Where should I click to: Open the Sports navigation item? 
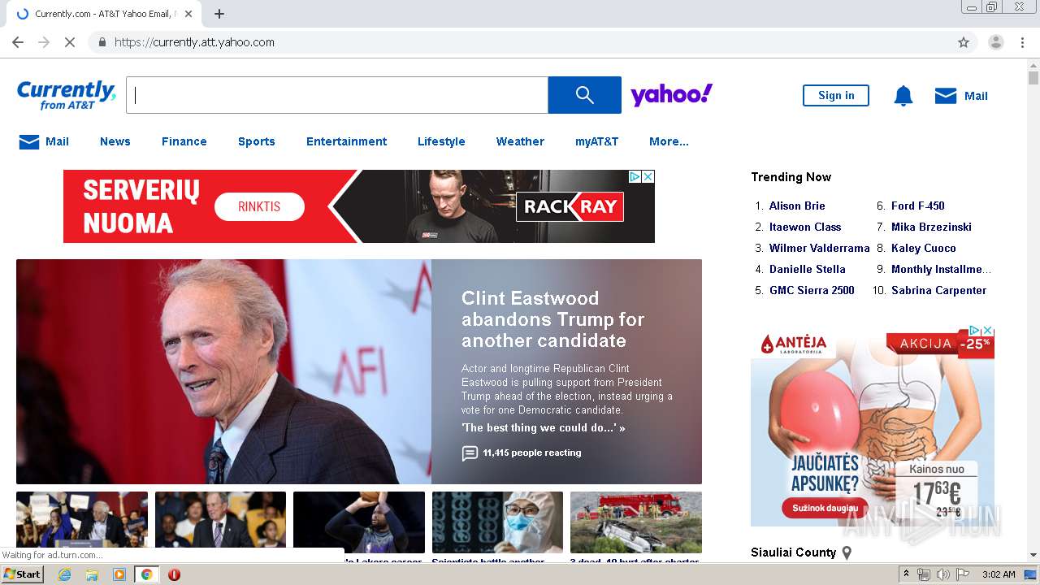click(257, 141)
